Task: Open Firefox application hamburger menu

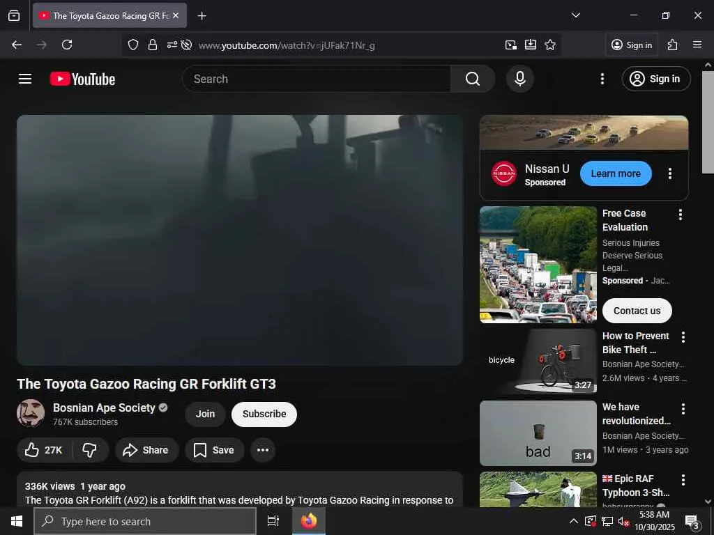Action: 697,45
